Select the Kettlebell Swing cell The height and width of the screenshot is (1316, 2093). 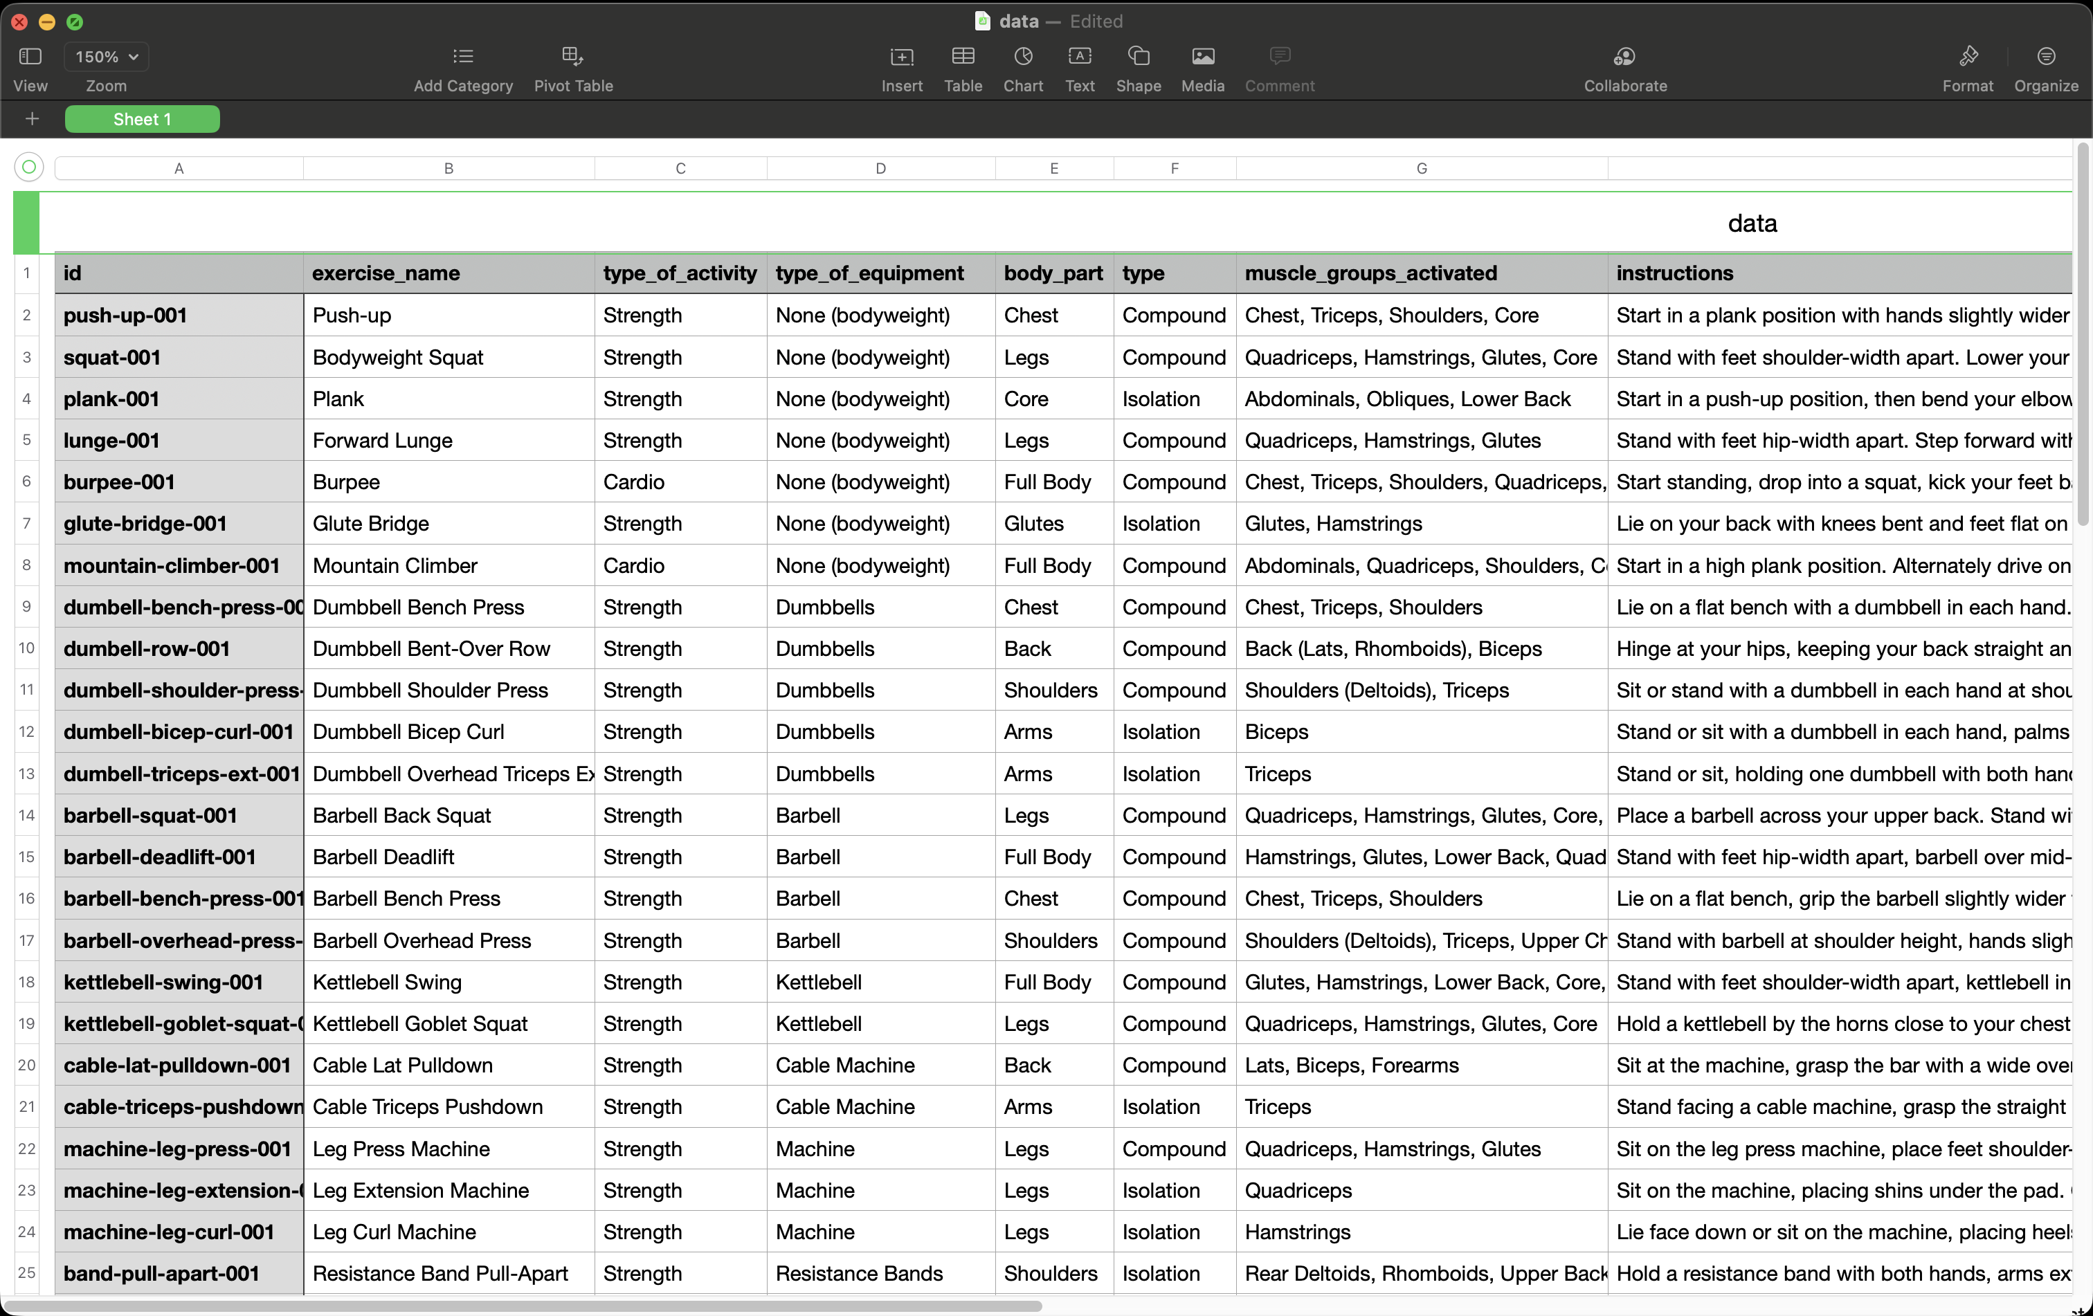(448, 982)
